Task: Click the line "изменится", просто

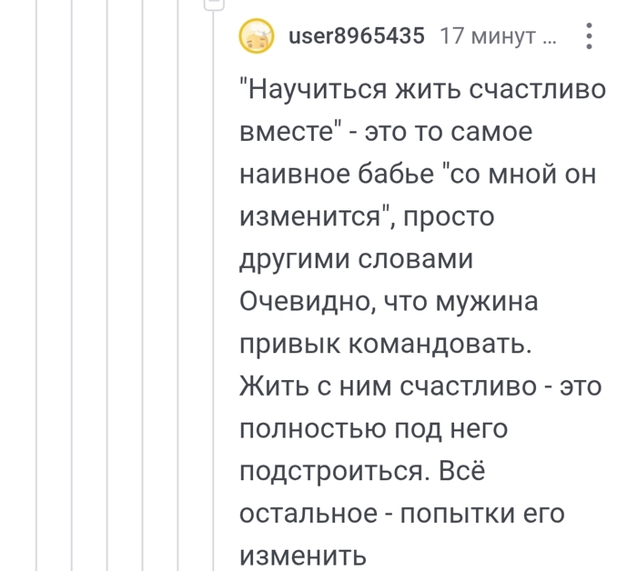Action: (x=366, y=217)
